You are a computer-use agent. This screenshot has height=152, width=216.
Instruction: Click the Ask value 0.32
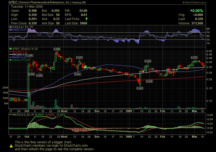(x=57, y=19)
